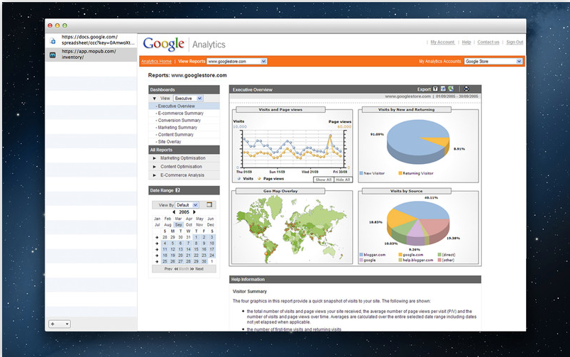This screenshot has height=357, width=570.
Task: Open the www.googlestore.com profile dropdown
Action: pyautogui.click(x=237, y=62)
